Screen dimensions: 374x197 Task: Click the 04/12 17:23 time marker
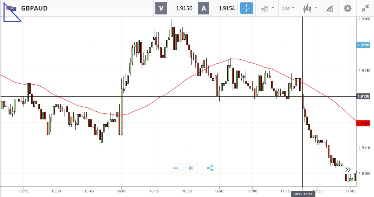pos(302,194)
